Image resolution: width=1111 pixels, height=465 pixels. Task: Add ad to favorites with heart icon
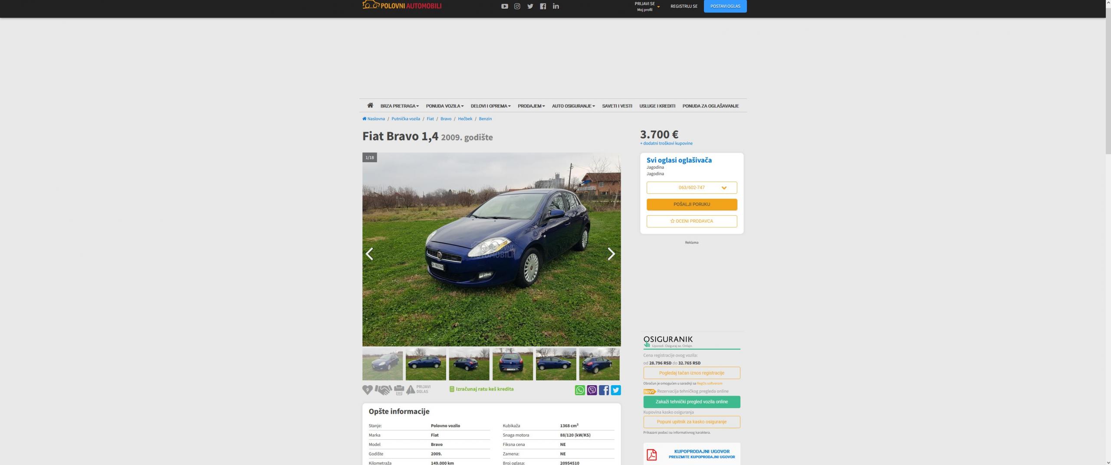coord(368,390)
